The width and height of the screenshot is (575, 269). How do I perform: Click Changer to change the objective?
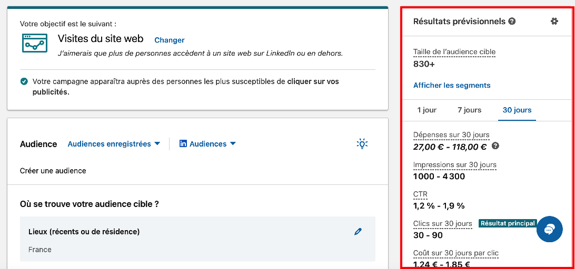click(169, 40)
